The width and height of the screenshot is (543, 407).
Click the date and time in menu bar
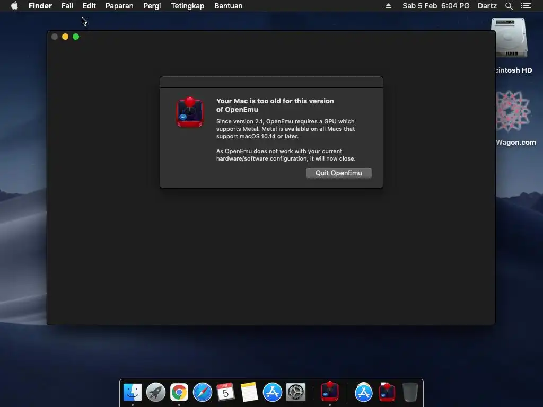click(436, 6)
